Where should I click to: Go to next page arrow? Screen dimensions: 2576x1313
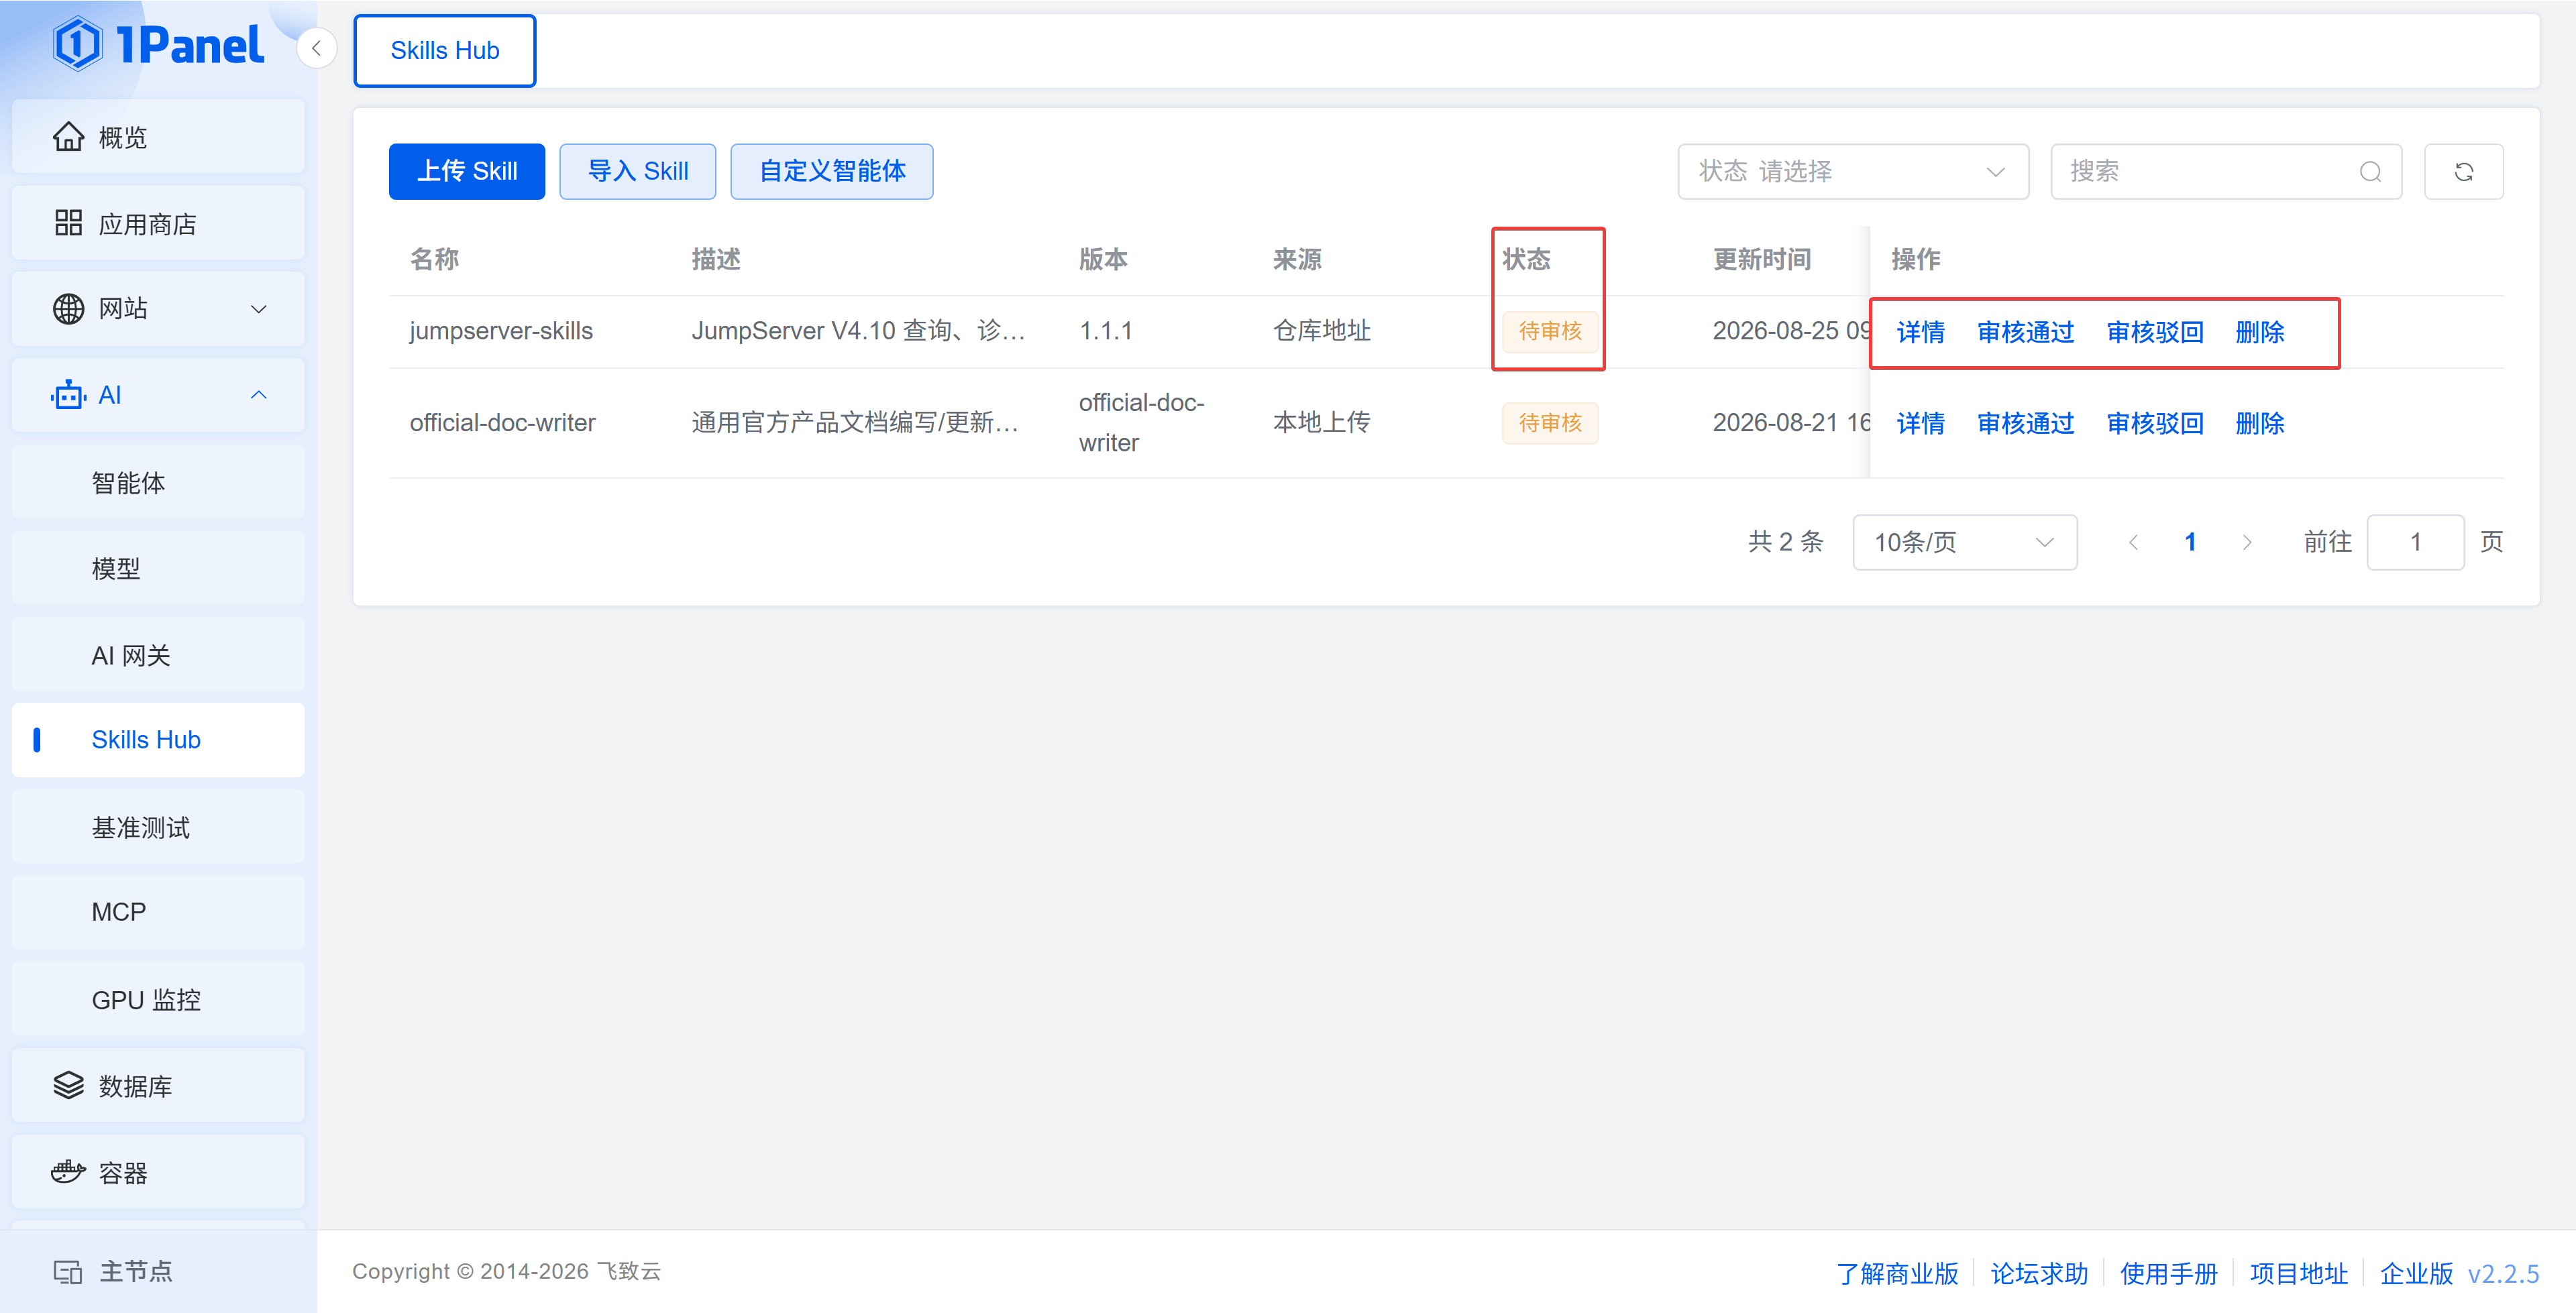(2247, 542)
